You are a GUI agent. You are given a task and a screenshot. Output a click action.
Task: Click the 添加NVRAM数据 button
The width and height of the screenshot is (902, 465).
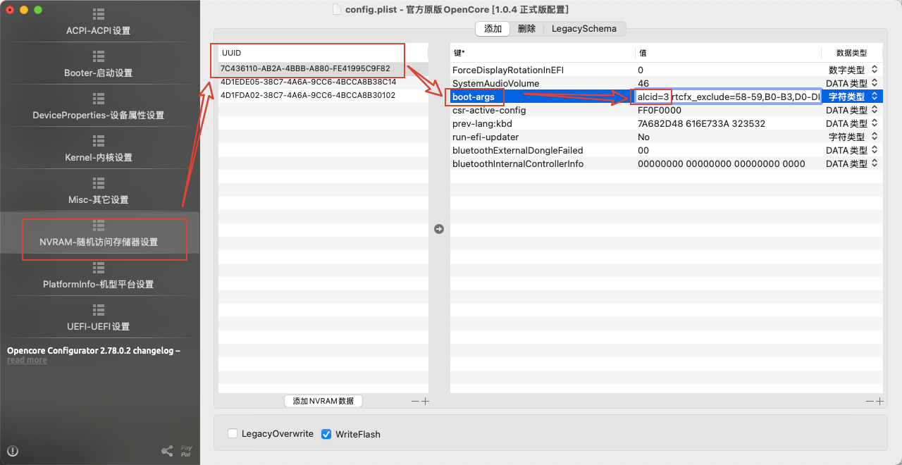point(323,401)
